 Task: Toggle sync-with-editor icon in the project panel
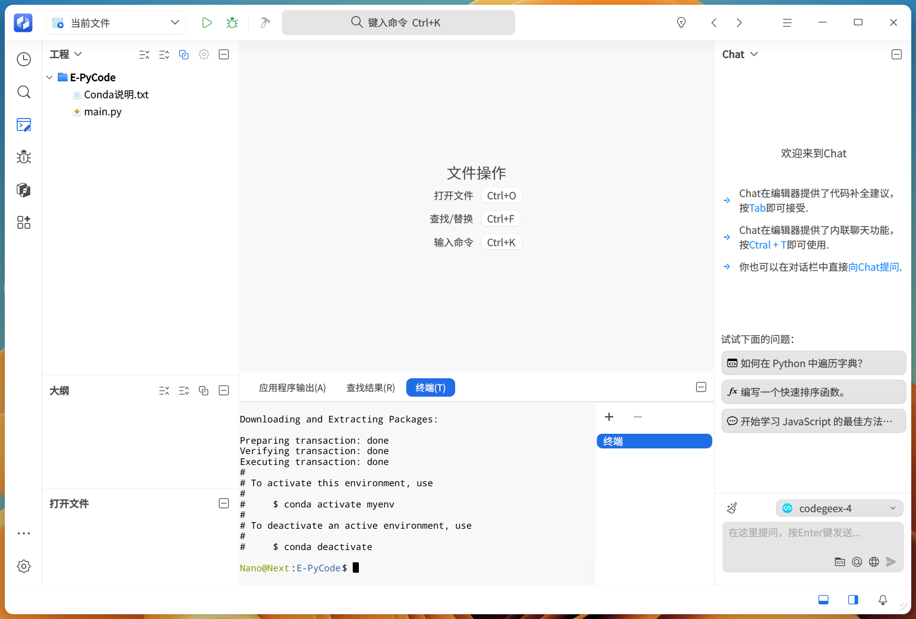tap(184, 55)
